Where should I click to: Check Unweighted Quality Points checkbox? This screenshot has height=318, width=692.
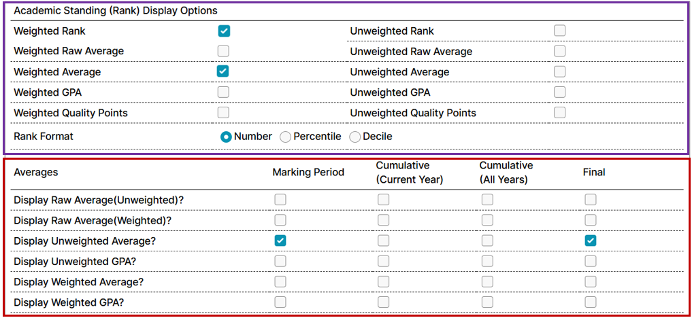click(559, 112)
